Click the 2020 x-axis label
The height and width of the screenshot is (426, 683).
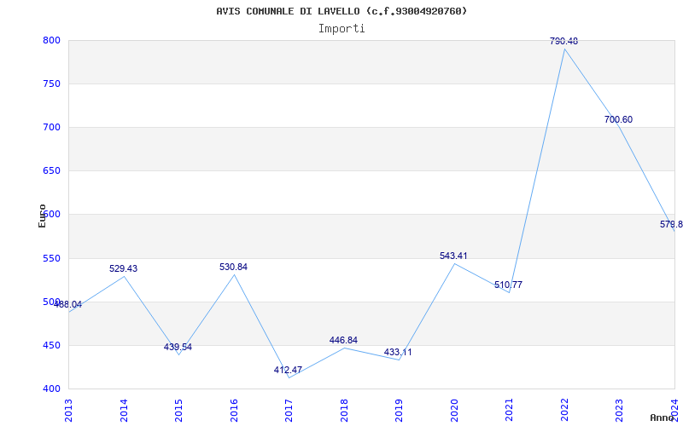(x=454, y=411)
